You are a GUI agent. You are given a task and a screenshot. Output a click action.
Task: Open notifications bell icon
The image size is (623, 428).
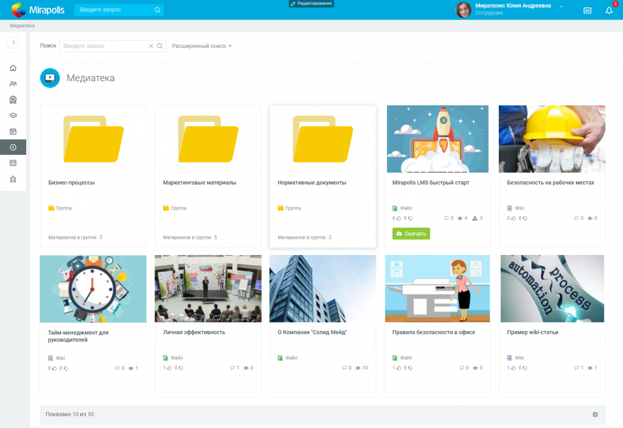pyautogui.click(x=608, y=10)
